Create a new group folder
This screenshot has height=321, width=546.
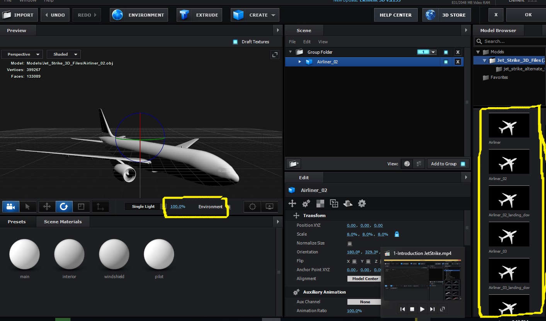pos(294,164)
